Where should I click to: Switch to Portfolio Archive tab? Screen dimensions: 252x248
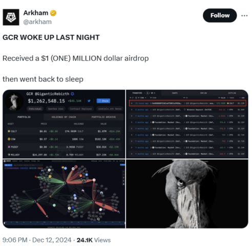click(103, 117)
